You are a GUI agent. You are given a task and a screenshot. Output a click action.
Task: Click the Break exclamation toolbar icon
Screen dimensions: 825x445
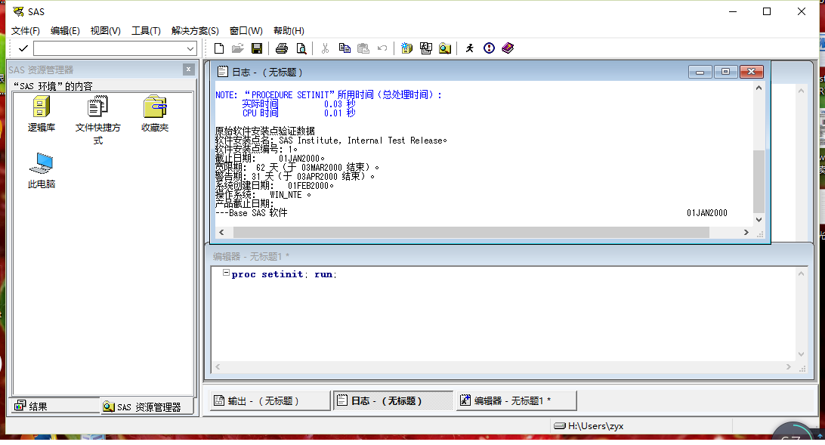490,48
